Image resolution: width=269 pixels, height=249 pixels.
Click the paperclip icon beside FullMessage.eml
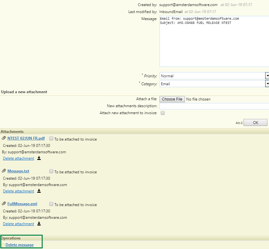(4, 203)
